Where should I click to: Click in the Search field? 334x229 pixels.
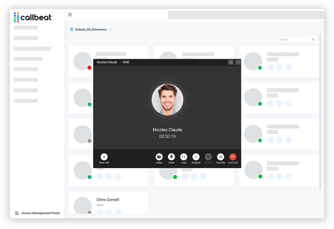click(x=293, y=39)
